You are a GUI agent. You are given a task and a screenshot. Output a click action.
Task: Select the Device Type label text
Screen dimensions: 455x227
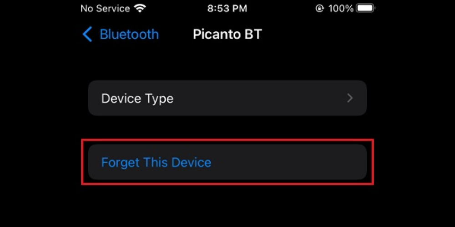(137, 99)
